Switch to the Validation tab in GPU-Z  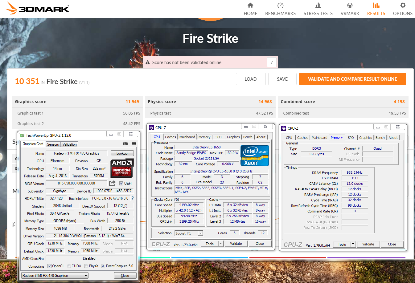pyautogui.click(x=69, y=144)
